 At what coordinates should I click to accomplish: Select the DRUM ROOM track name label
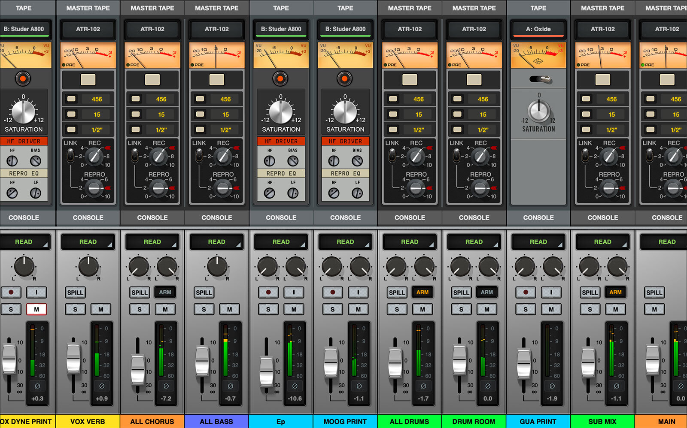click(474, 422)
